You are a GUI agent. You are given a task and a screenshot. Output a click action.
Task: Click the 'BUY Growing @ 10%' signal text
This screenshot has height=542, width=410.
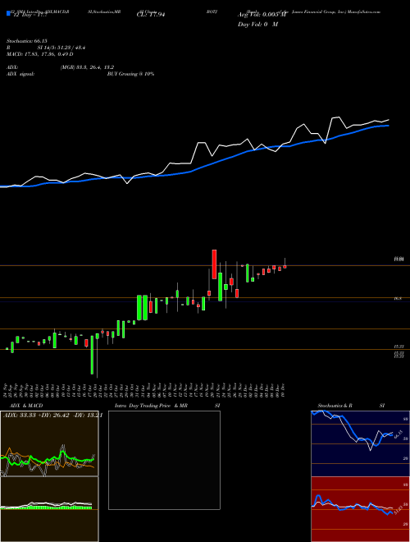130,74
